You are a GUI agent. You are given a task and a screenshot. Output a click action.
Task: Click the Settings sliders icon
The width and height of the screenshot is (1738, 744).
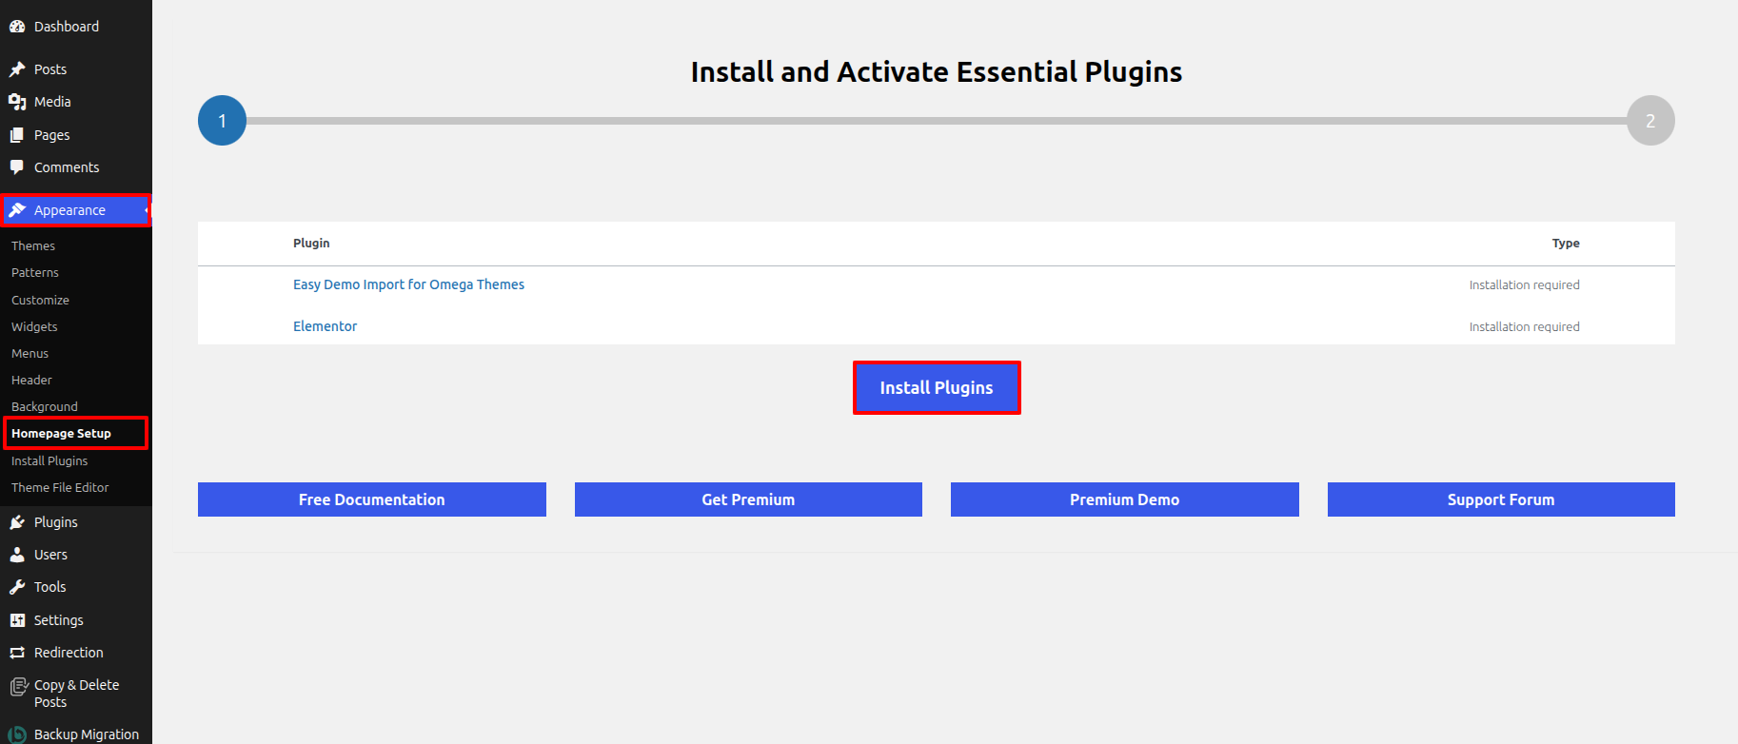click(17, 620)
